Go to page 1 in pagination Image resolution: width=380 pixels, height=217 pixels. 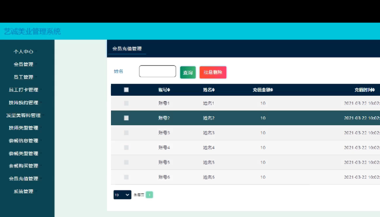click(149, 195)
